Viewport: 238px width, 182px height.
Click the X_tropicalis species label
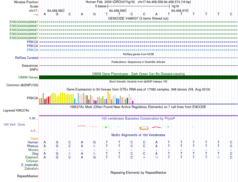point(30,165)
